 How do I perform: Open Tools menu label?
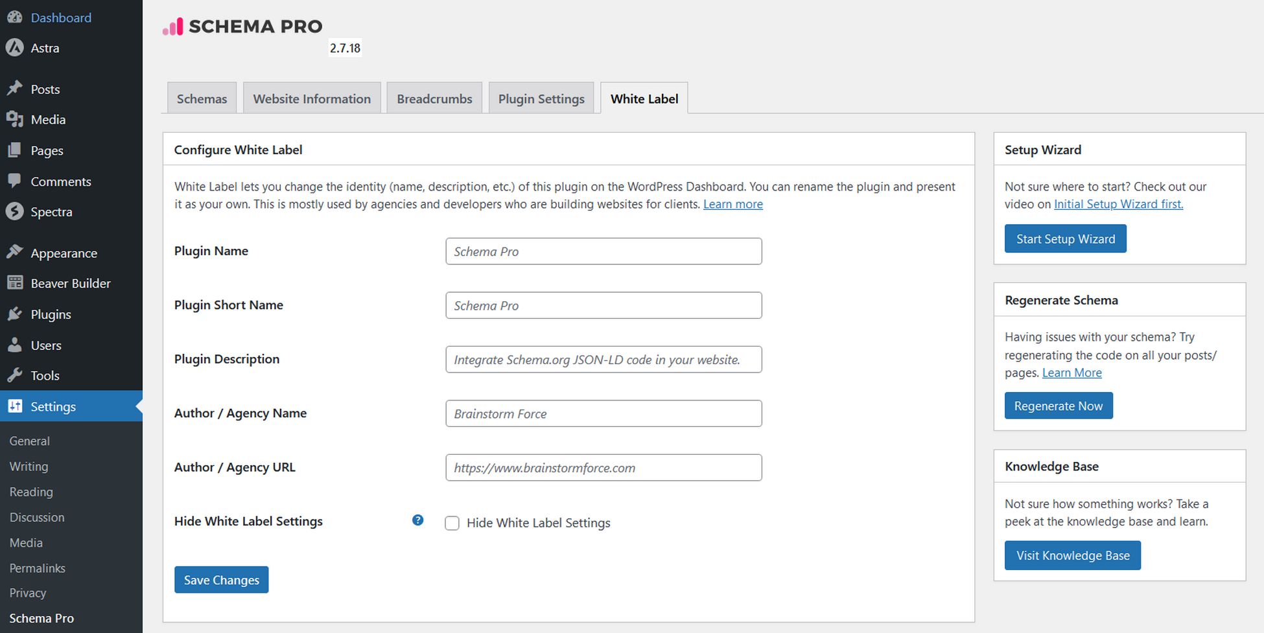[45, 376]
